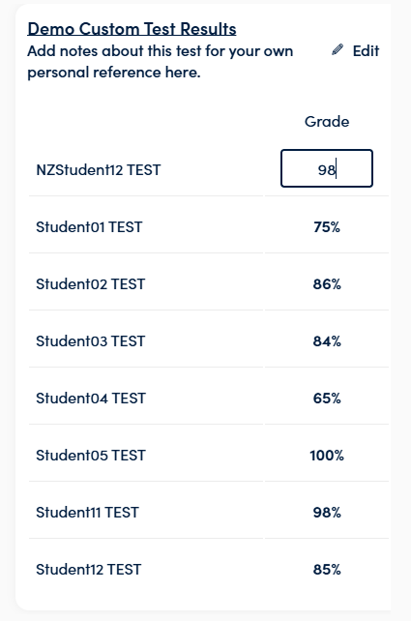Open Demo Custom Test Results link

(x=132, y=29)
